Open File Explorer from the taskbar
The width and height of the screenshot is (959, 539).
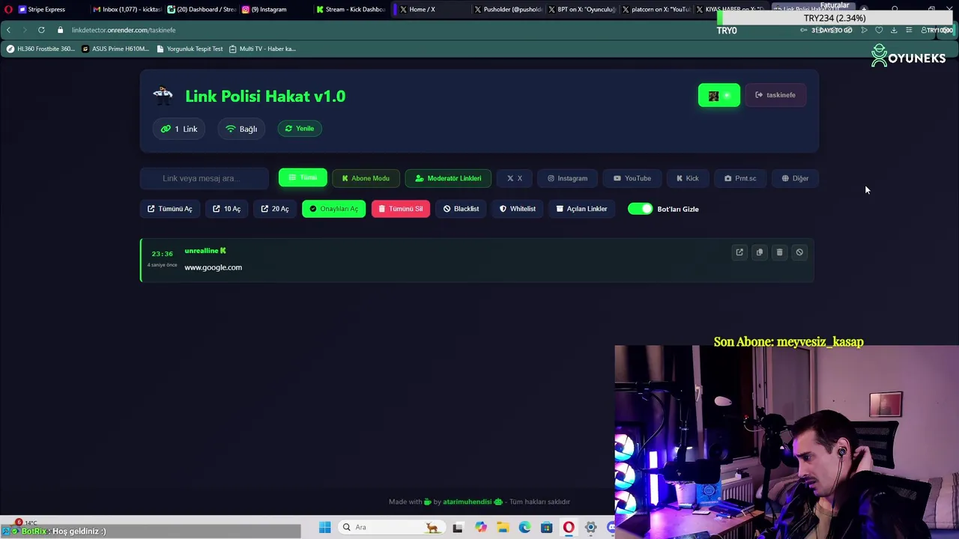pyautogui.click(x=503, y=527)
